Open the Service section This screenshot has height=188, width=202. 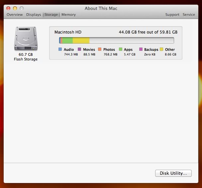(189, 15)
